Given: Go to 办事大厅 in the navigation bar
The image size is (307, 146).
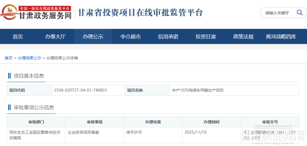Looking at the screenshot, I should (x=55, y=37).
